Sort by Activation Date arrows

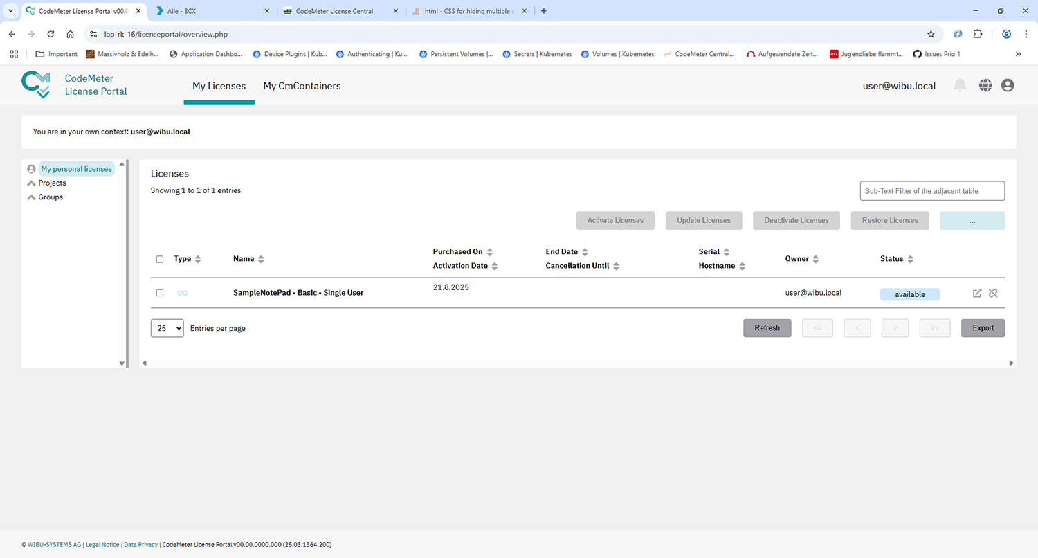tap(495, 266)
